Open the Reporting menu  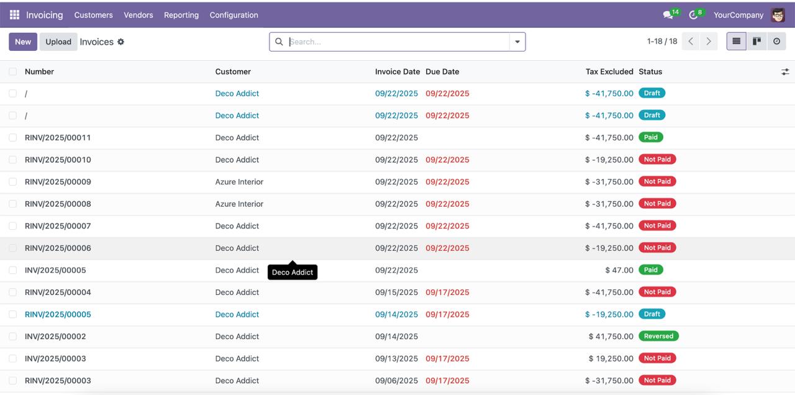(181, 15)
